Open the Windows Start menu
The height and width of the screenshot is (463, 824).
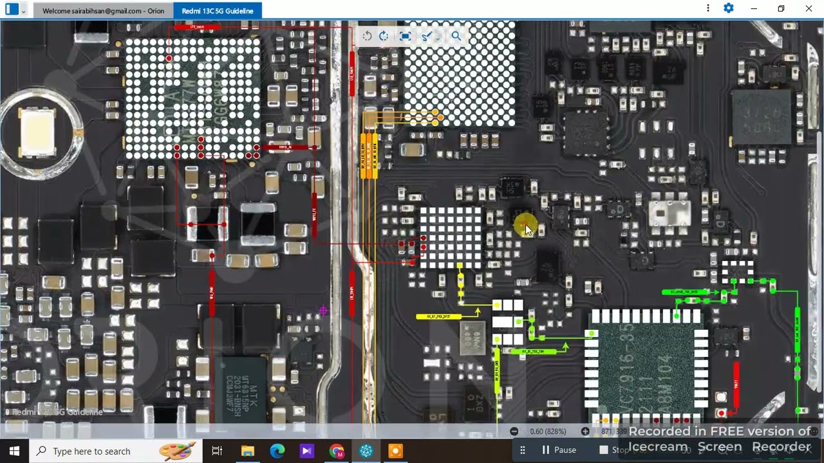14,451
